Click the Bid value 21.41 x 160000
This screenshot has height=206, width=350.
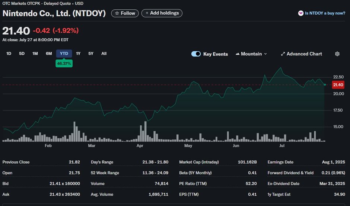coord(65,183)
